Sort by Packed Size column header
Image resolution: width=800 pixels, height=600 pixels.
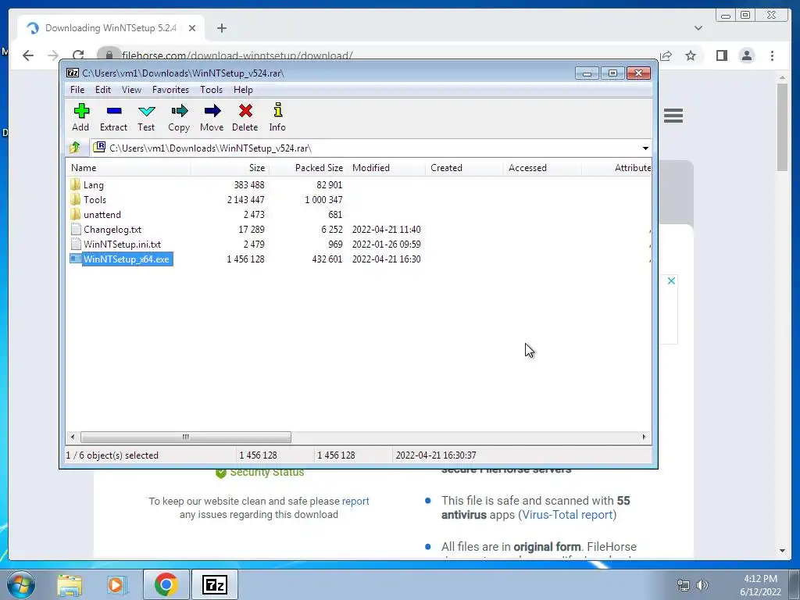[308, 168]
